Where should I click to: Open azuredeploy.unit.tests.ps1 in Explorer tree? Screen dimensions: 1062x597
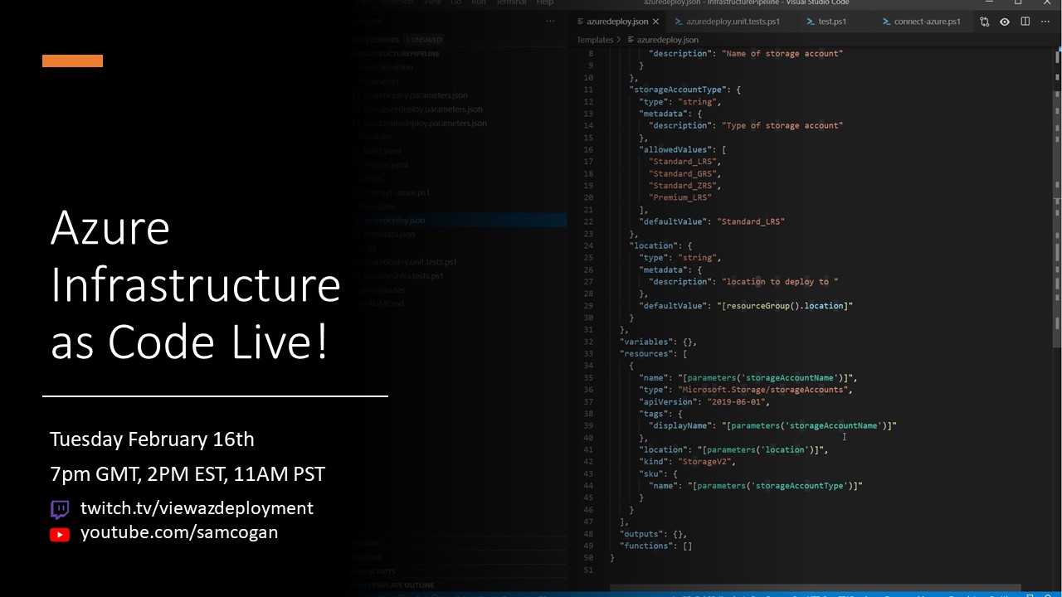click(x=409, y=262)
